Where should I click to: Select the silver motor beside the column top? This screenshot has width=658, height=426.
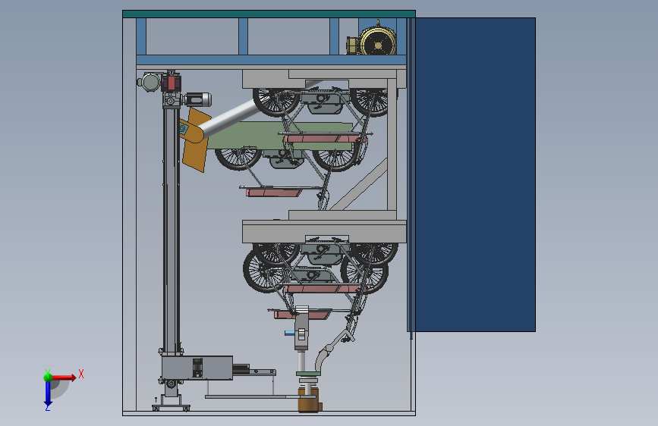click(198, 100)
